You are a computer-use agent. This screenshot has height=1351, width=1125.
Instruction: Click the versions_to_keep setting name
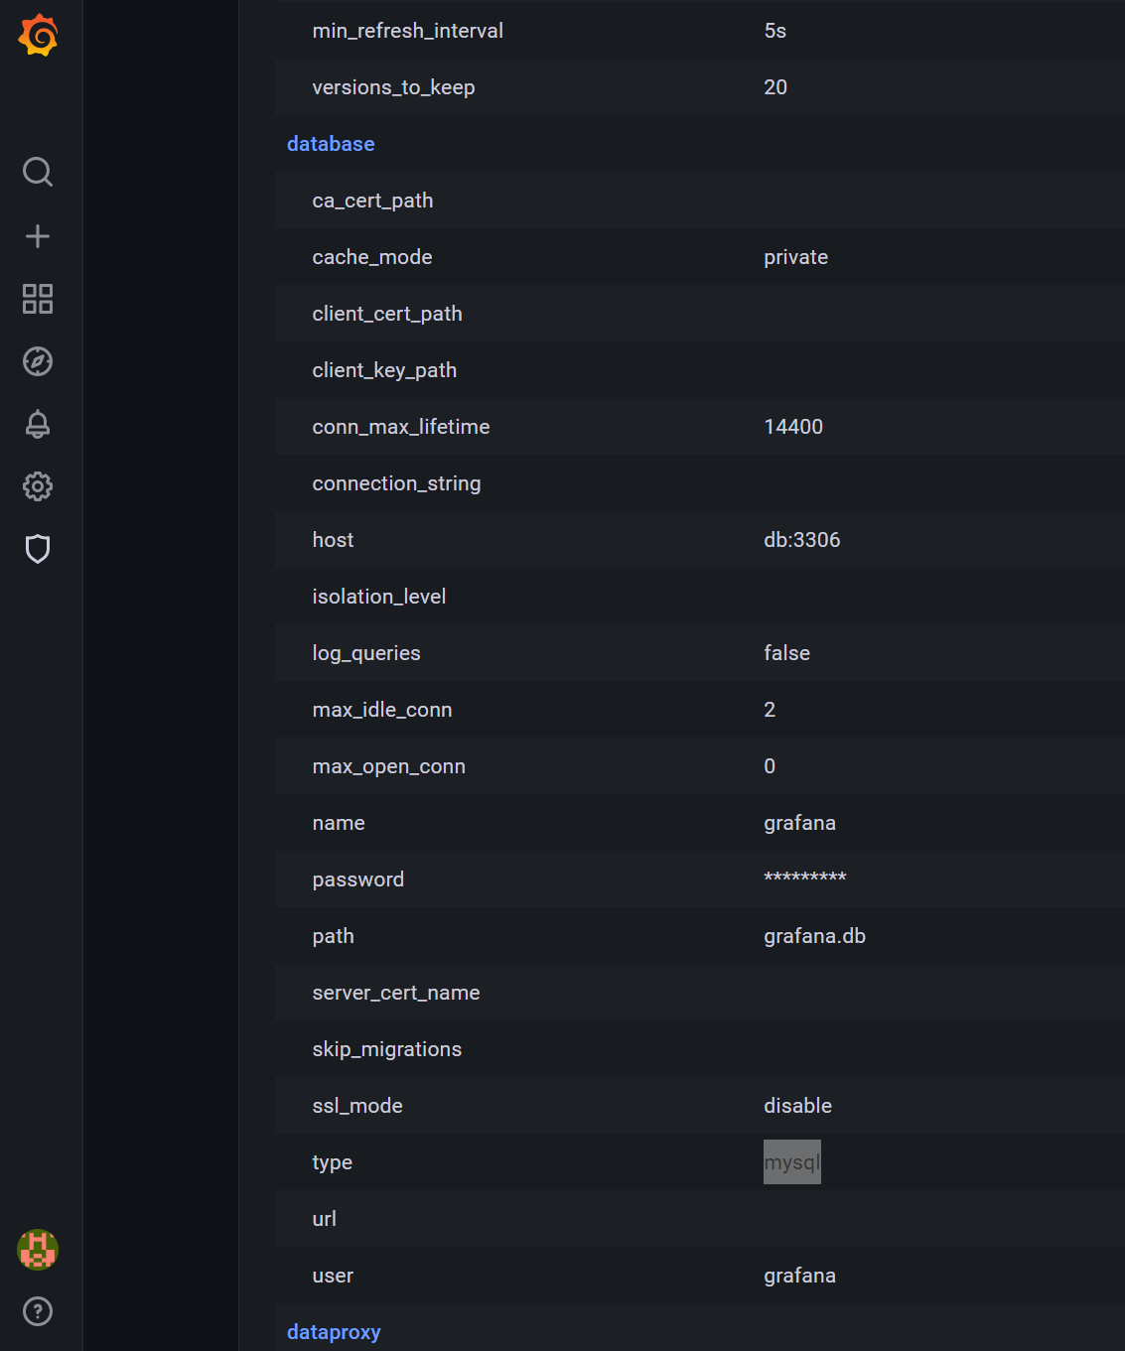(x=394, y=87)
